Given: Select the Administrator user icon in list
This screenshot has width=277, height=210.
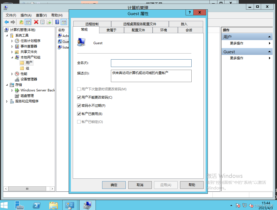Looking at the screenshot, I should tap(60, 36).
